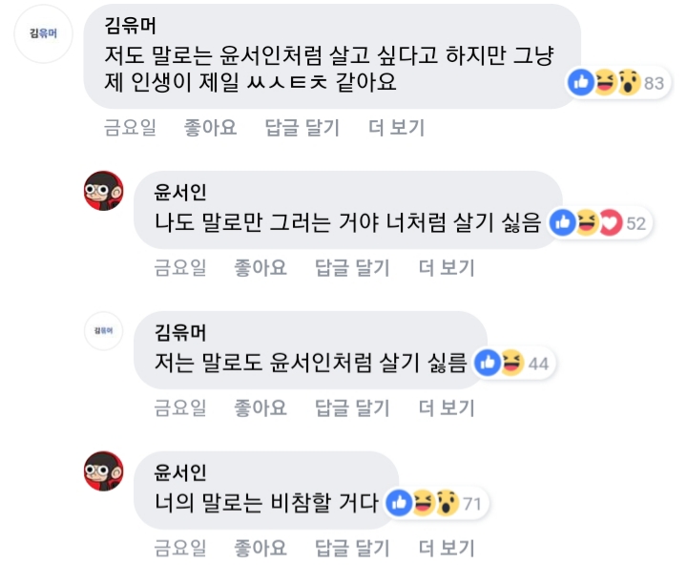687x585 pixels.
Task: Click 윤서인 avatar on first reply
Action: point(104,191)
